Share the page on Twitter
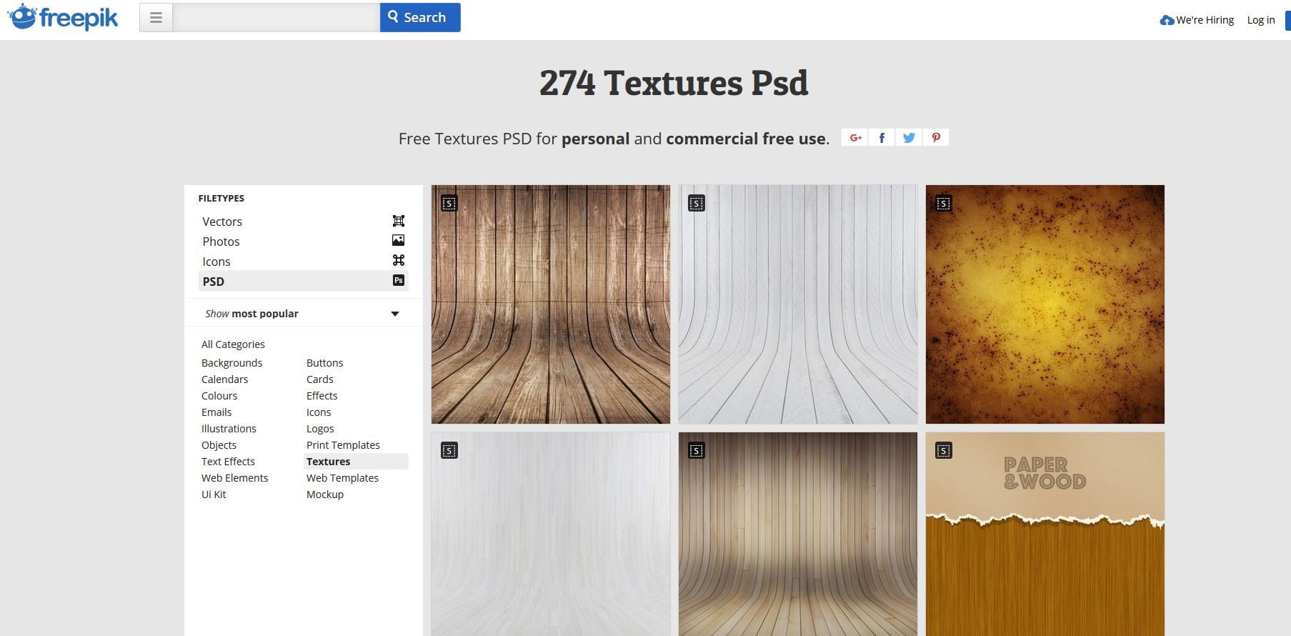The image size is (1291, 636). coord(909,137)
